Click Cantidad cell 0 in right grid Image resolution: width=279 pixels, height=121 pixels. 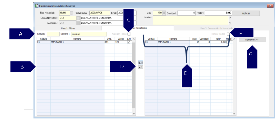[x=205, y=42]
